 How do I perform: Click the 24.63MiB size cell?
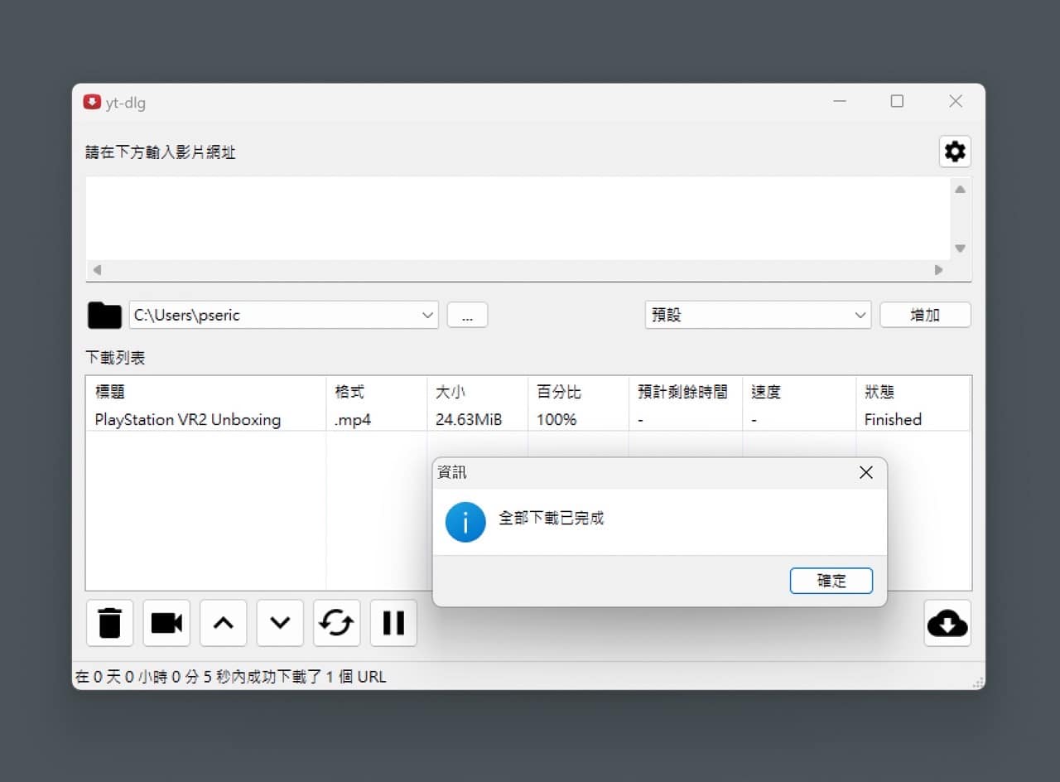click(x=469, y=420)
